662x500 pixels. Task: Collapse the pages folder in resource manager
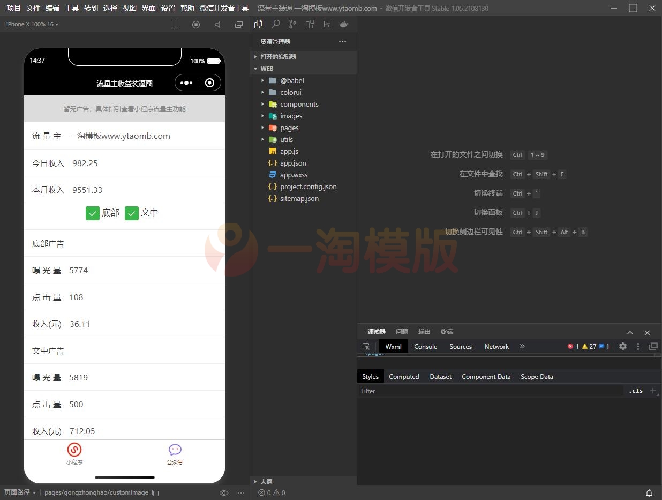click(264, 128)
